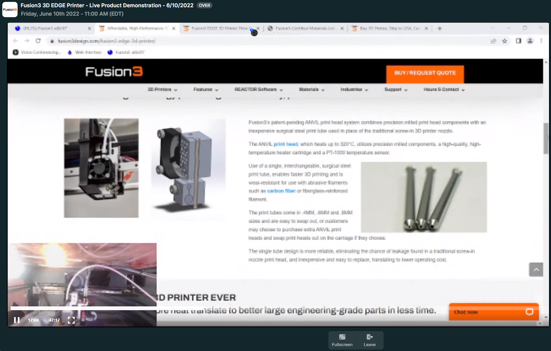Open the Materials dropdown menu
The height and width of the screenshot is (351, 551).
tap(312, 89)
